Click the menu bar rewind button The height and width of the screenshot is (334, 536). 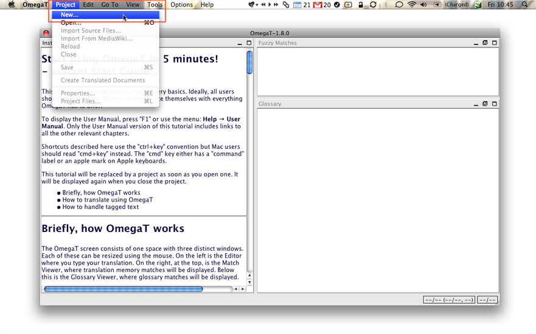click(x=263, y=4)
